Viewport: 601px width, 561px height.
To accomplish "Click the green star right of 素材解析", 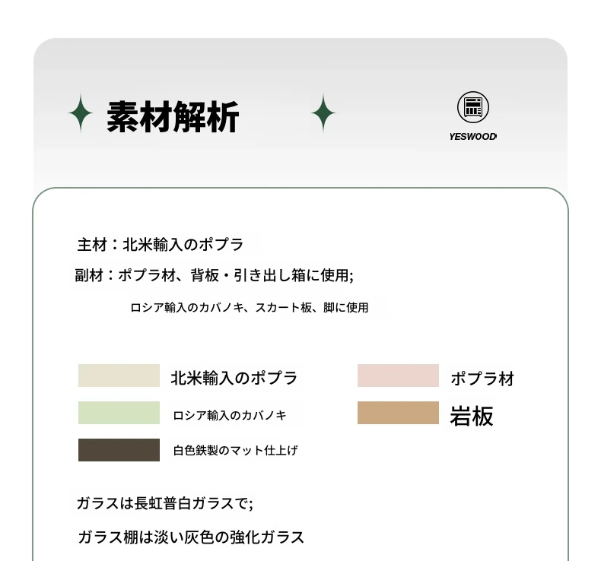I will (323, 113).
